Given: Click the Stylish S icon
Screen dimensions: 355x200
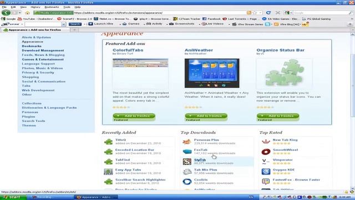Looking at the screenshot, I should [x=187, y=162].
